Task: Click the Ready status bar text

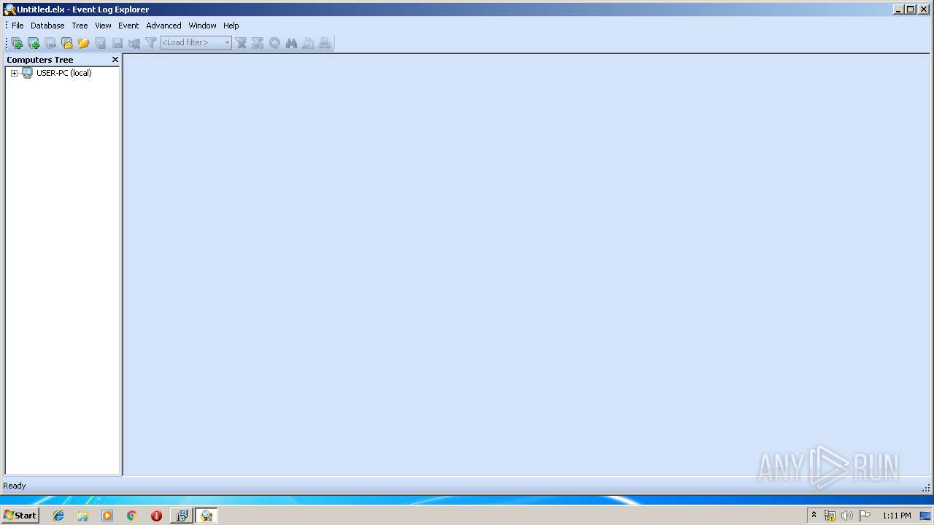Action: pos(15,486)
